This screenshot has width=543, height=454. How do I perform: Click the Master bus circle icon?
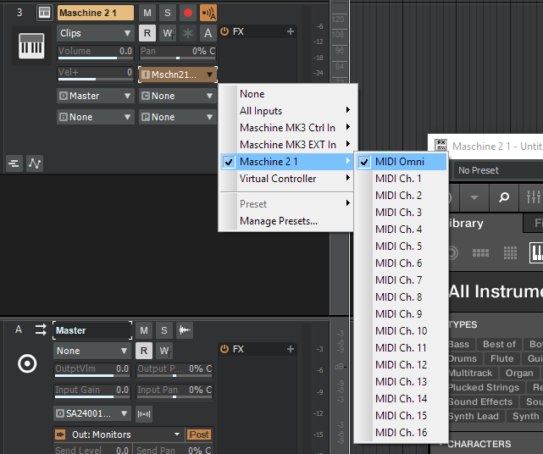click(27, 363)
